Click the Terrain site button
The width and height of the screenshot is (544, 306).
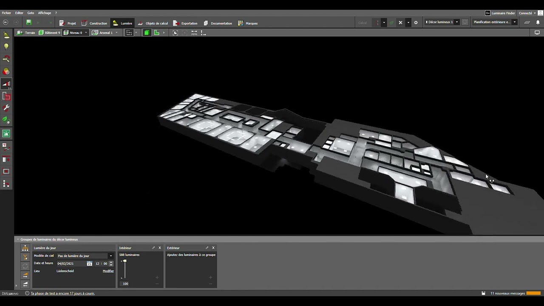click(x=26, y=33)
